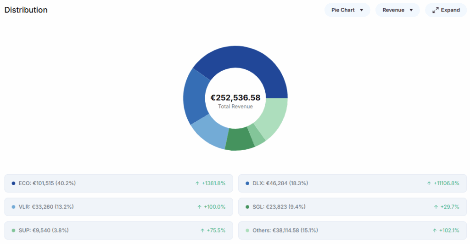Click the medium blue DLX donut segment
Image resolution: width=470 pixels, height=244 pixels.
[x=196, y=96]
